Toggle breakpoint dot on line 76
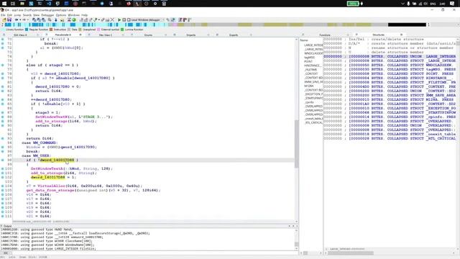 click(3, 65)
